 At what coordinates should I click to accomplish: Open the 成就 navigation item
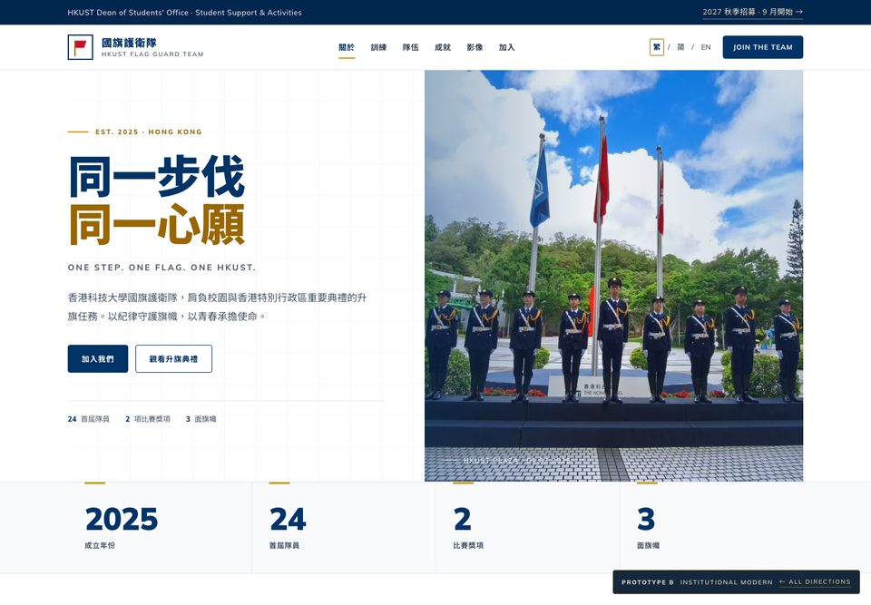443,47
